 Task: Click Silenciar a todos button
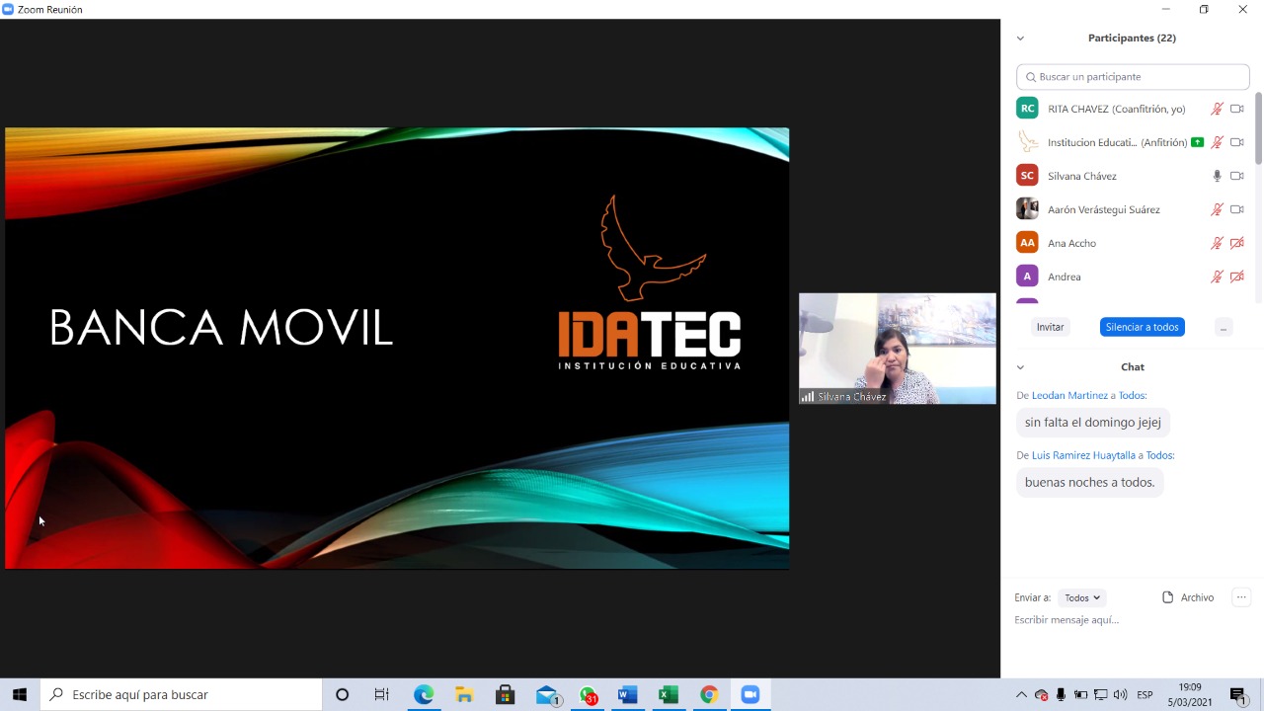pos(1142,327)
